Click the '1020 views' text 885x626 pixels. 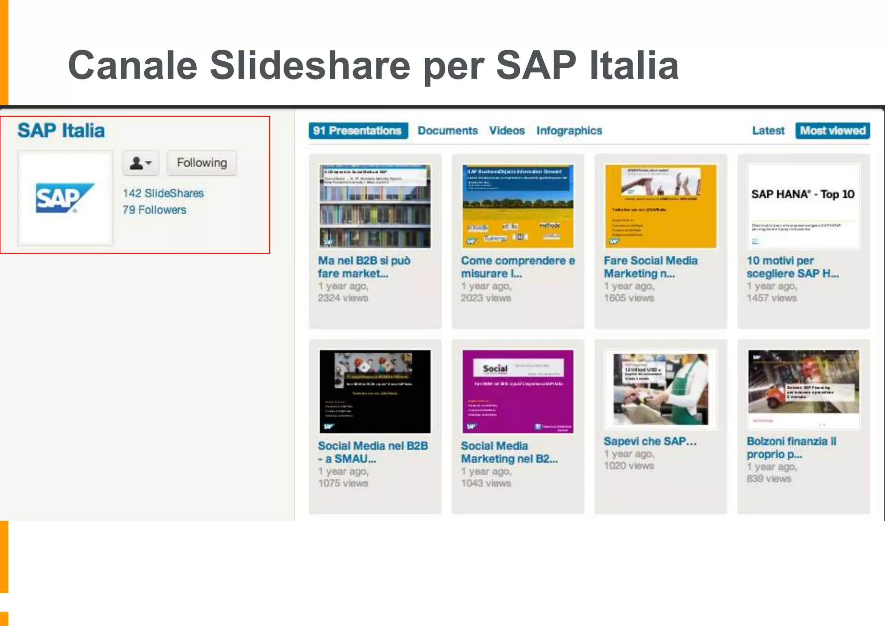point(629,466)
